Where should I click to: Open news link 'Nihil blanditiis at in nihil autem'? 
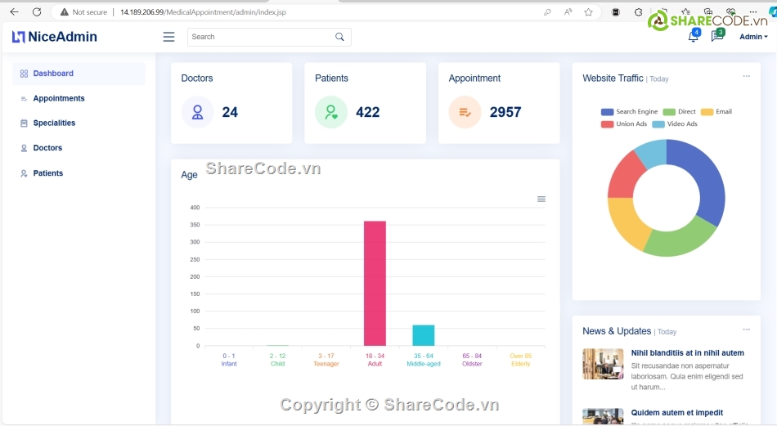pos(687,353)
